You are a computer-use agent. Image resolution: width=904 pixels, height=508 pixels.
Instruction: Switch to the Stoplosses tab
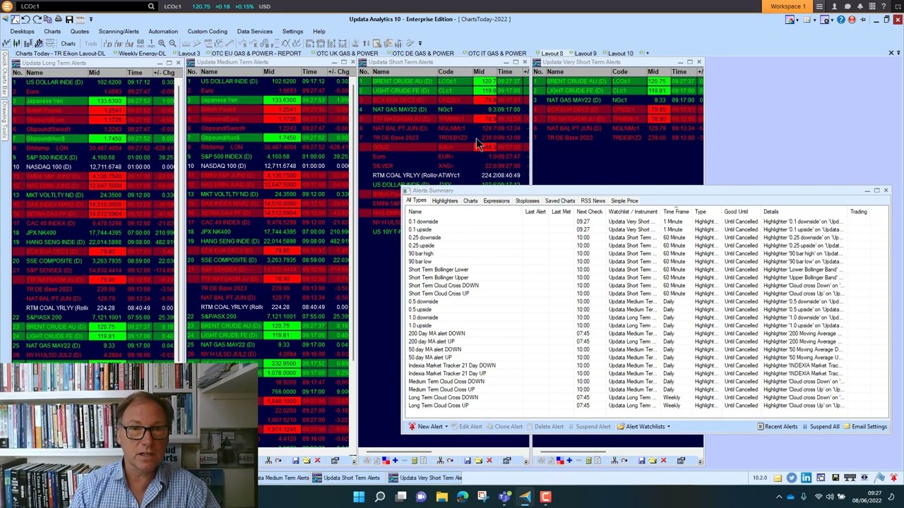pyautogui.click(x=527, y=201)
